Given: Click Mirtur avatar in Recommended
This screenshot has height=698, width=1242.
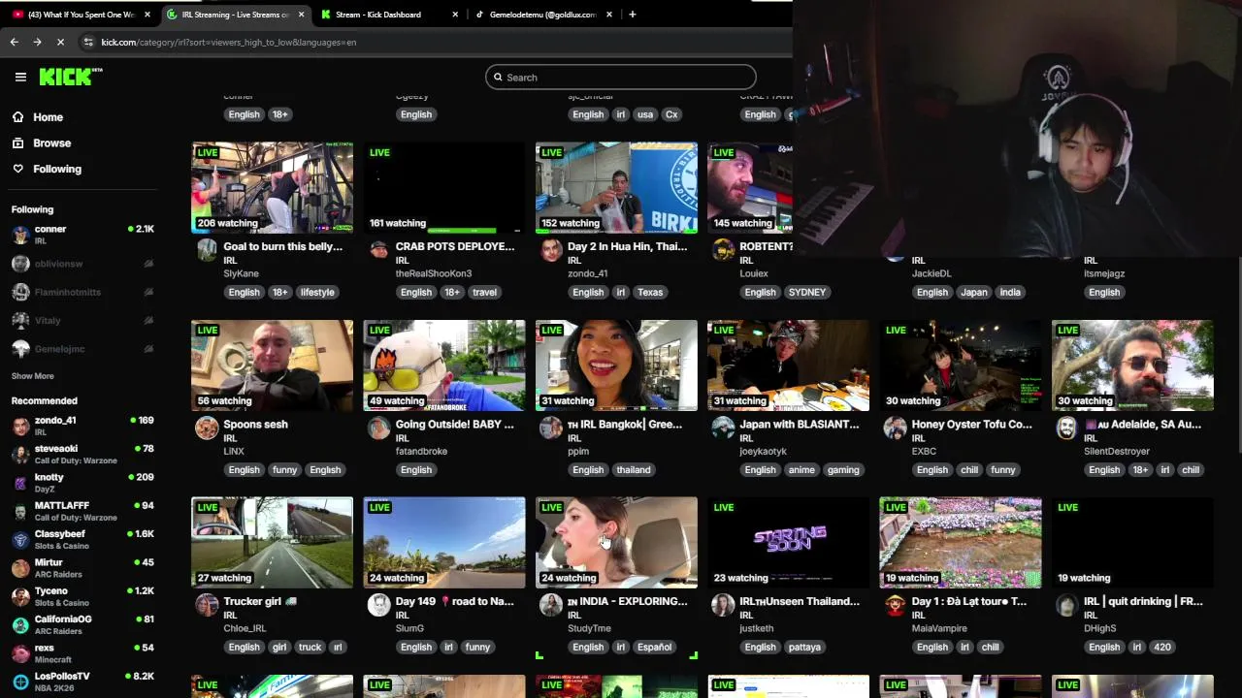Looking at the screenshot, I should click(x=20, y=568).
